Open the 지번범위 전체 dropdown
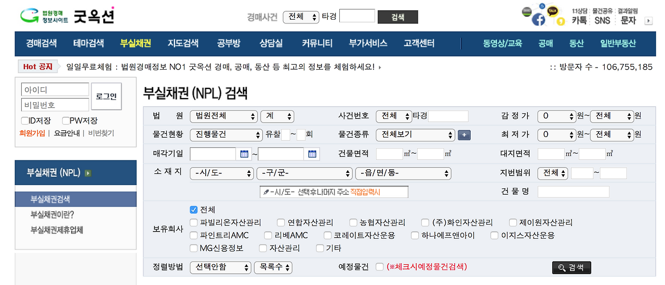Image resolution: width=665 pixels, height=285 pixels. point(553,173)
